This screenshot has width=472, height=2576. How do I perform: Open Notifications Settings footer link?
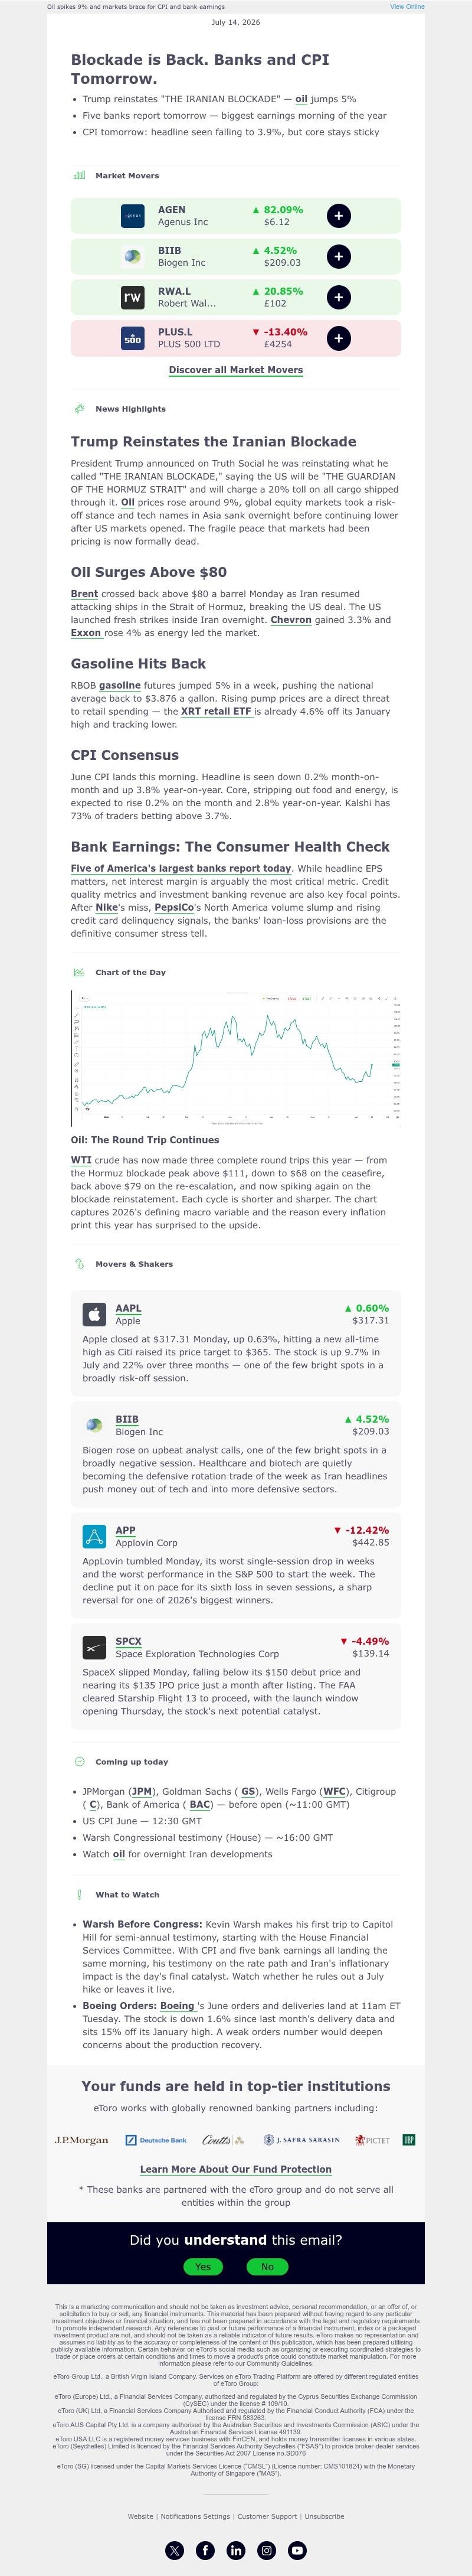point(195,2516)
